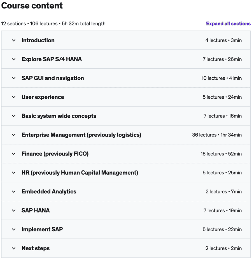The image size is (252, 259).
Task: Click the Next steps section chevron
Action: coord(14,248)
